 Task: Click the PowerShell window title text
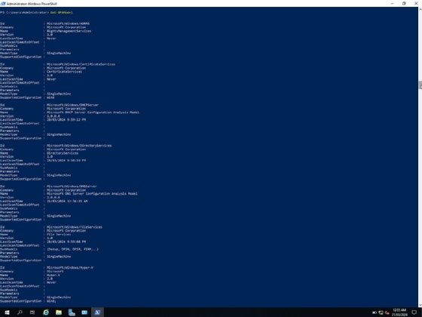[32, 4]
